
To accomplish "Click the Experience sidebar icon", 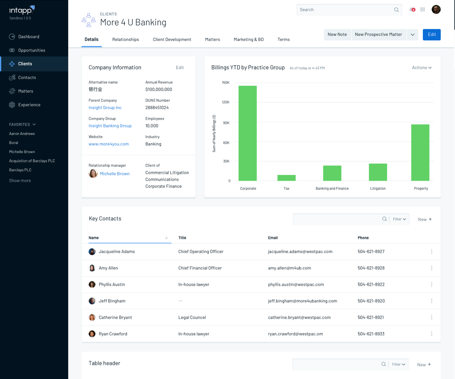I will pos(12,105).
